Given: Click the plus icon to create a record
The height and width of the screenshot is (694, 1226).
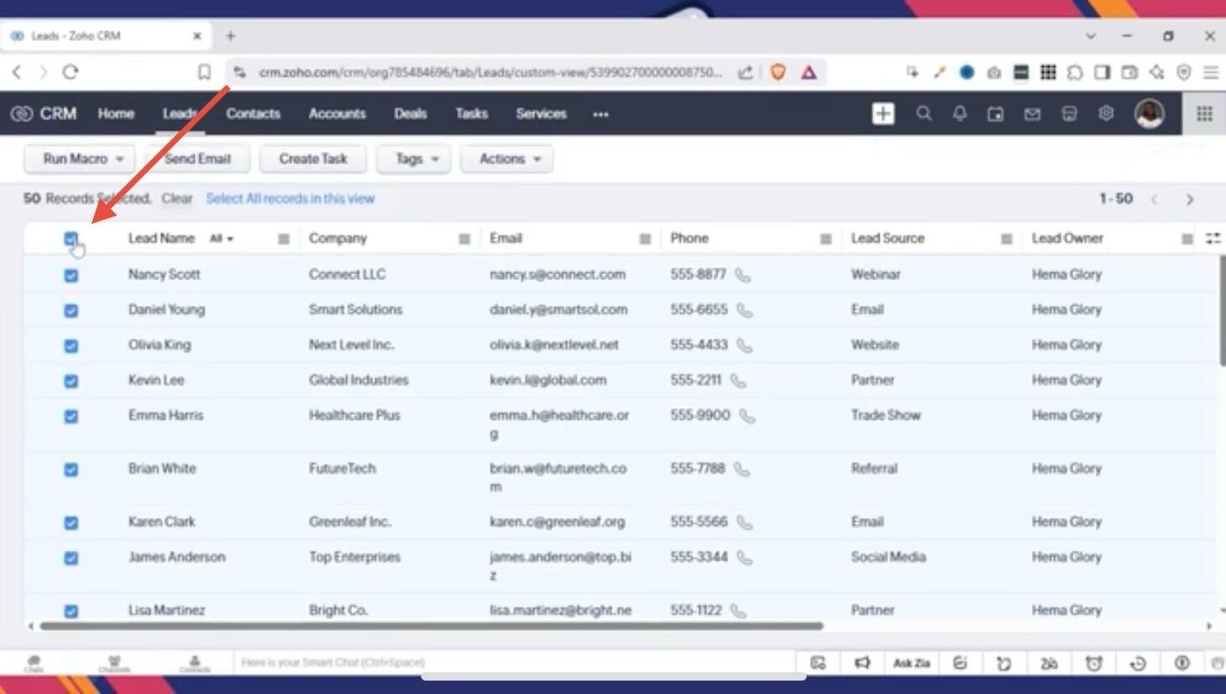Looking at the screenshot, I should click(883, 113).
